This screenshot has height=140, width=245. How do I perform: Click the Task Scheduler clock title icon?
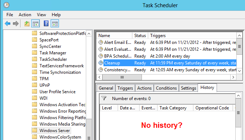coord(6,5)
